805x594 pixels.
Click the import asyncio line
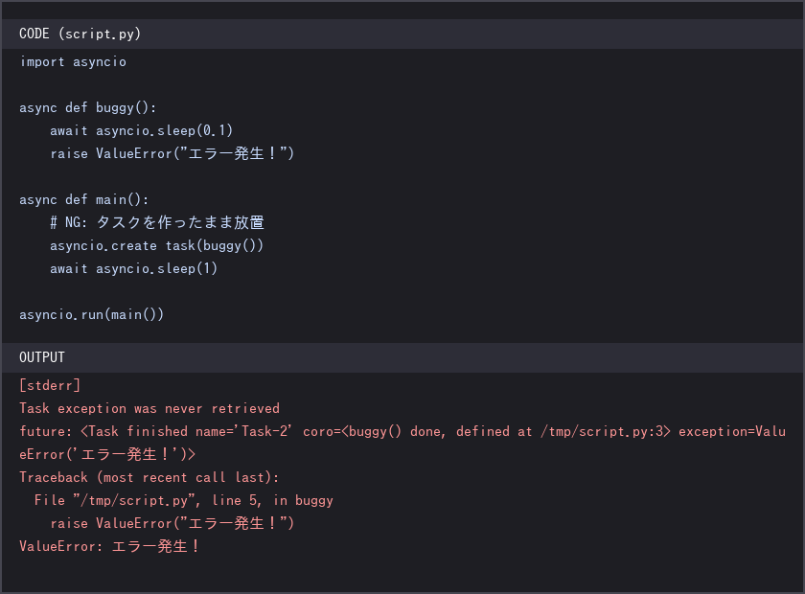(x=73, y=62)
